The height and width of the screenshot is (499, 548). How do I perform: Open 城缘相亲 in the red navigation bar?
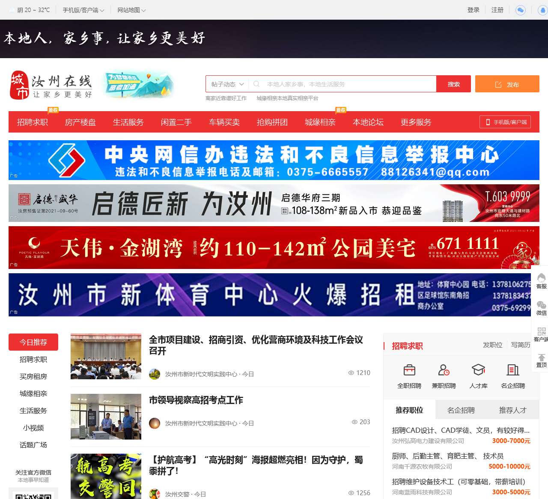coord(320,122)
